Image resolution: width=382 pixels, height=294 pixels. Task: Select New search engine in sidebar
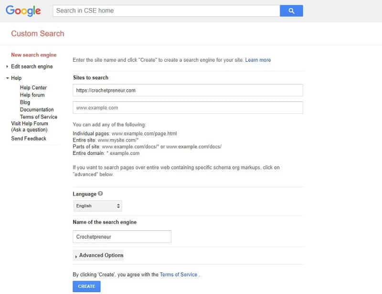pos(33,55)
